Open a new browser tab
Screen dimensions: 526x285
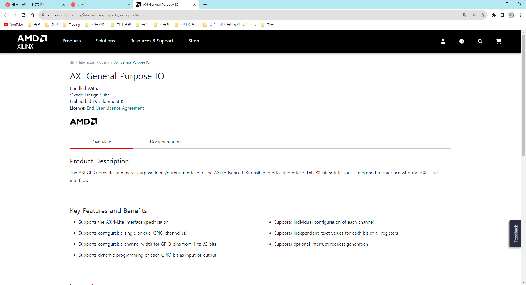pyautogui.click(x=205, y=5)
